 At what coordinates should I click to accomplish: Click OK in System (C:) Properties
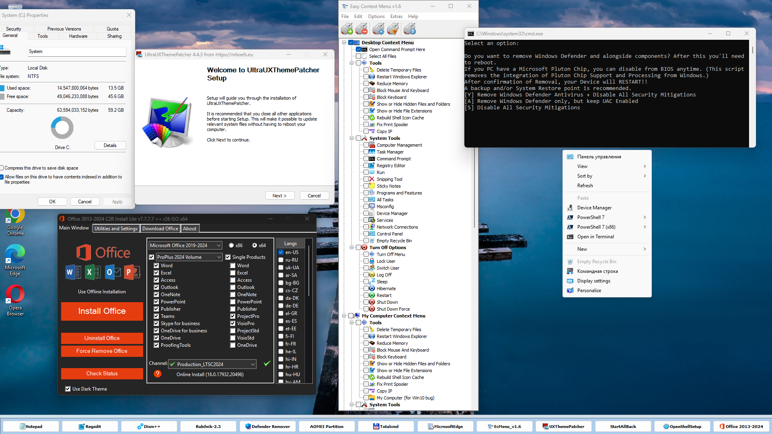coord(52,202)
